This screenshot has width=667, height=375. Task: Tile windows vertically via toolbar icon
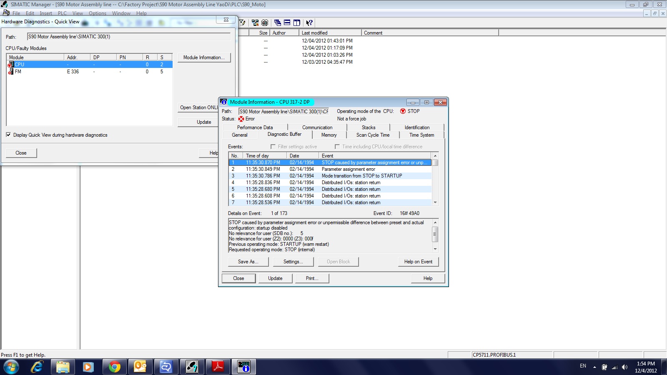coord(297,22)
